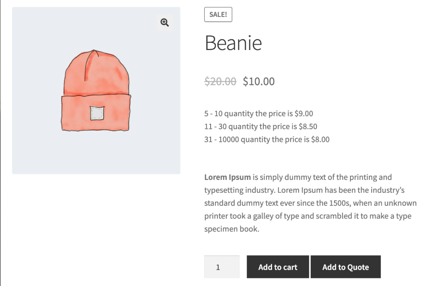Click the white label patch on the beanie
Screen dimensions: 427x286
pos(97,113)
